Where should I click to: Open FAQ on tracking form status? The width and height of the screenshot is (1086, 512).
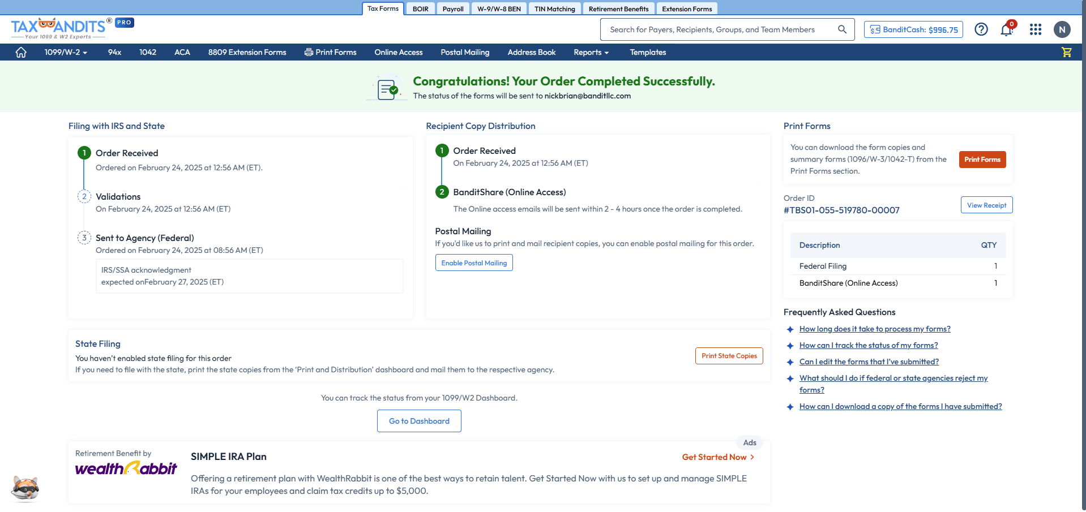(869, 345)
